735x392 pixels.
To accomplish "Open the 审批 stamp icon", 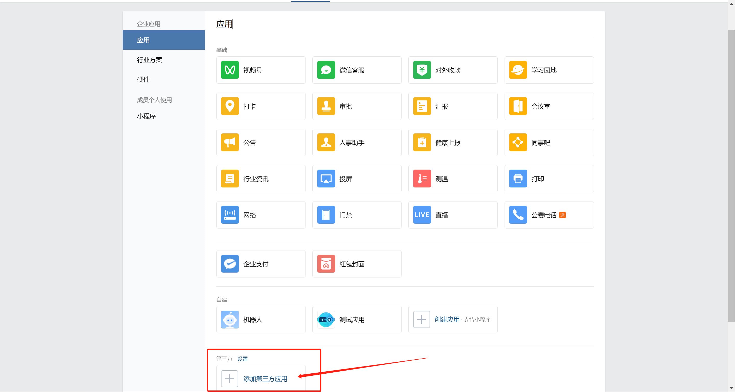I will tap(326, 106).
